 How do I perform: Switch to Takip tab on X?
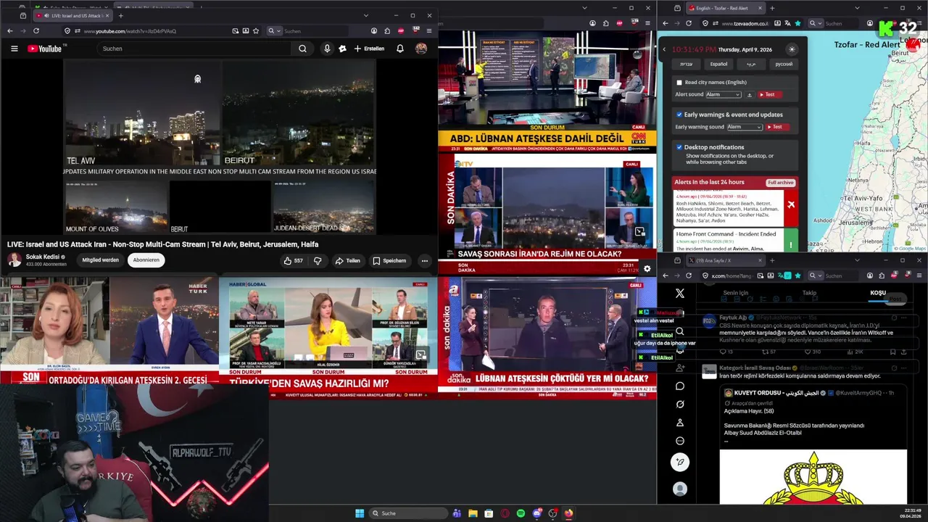coord(809,293)
